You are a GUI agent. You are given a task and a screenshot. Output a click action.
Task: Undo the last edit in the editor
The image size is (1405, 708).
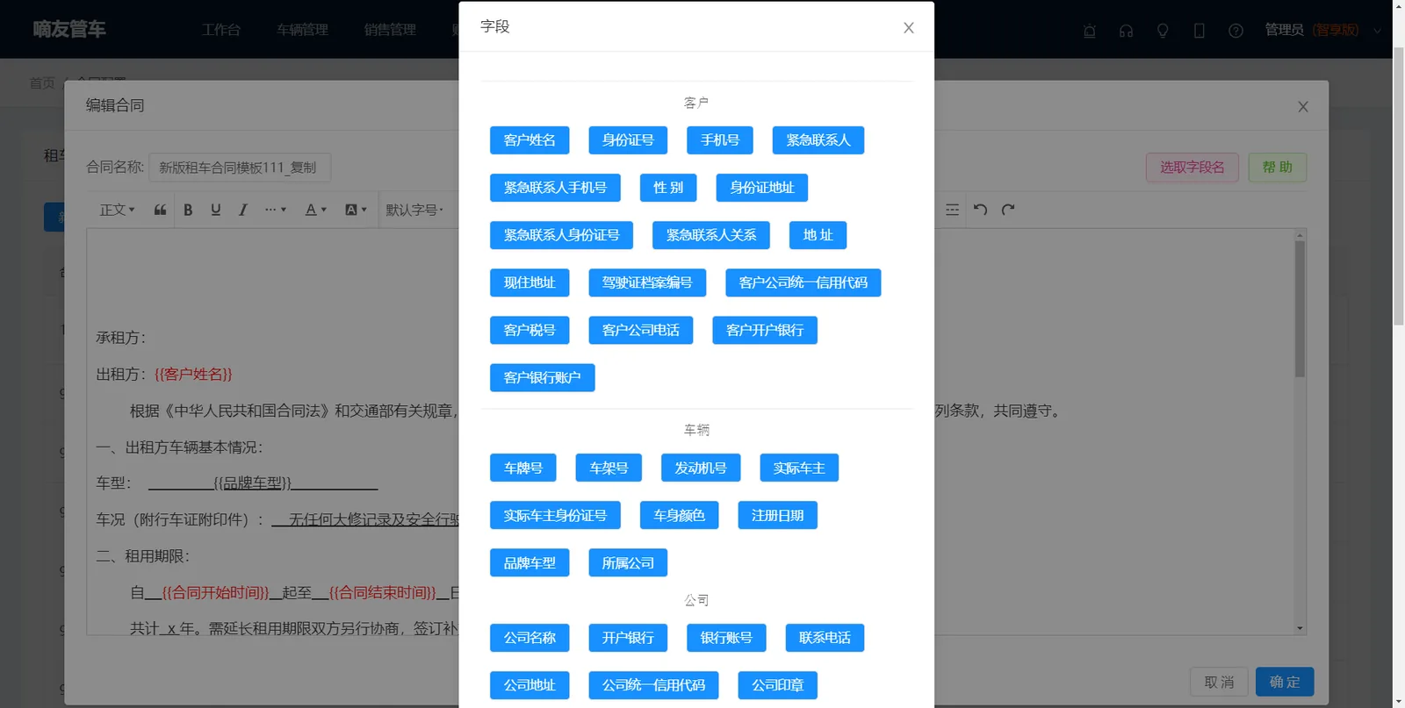980,210
